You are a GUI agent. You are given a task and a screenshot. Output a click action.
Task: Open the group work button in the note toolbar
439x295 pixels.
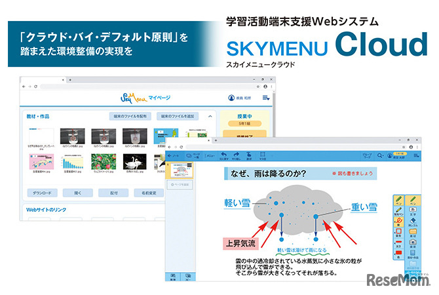tap(367, 155)
